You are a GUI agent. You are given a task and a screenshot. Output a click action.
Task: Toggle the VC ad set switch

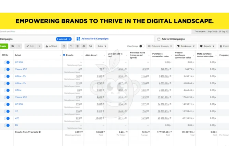(7, 111)
